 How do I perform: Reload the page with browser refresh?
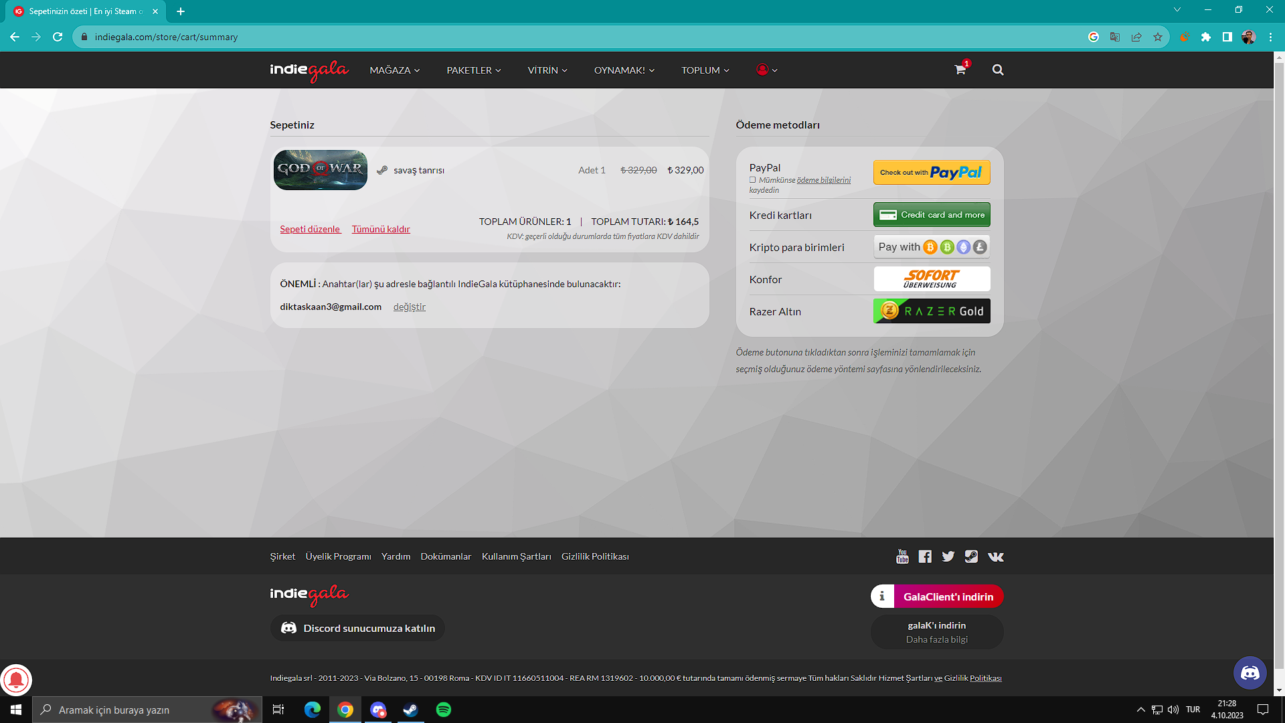(x=58, y=37)
